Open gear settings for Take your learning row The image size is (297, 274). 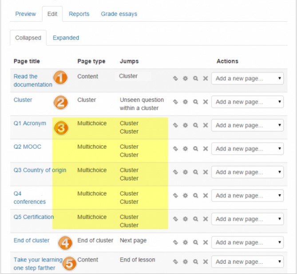click(x=185, y=262)
